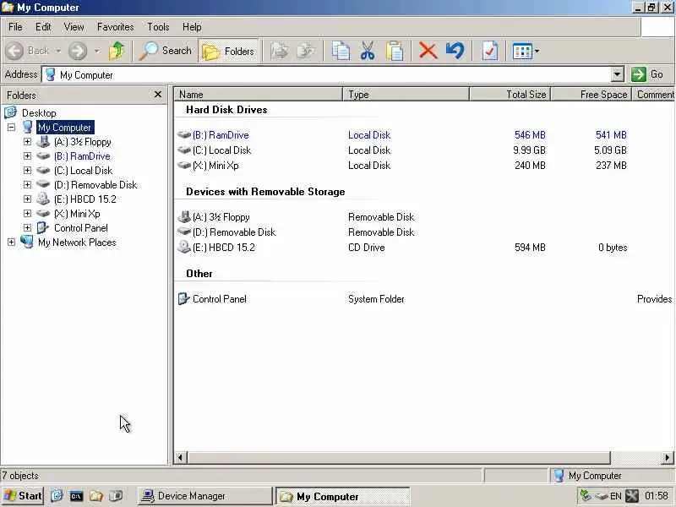676x507 pixels.
Task: Click the horizontal scrollbar right arrow
Action: click(667, 457)
